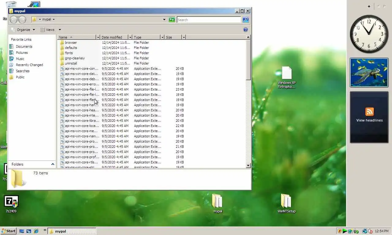Click the View headlines feed gadget
This screenshot has width=392, height=235.
click(x=369, y=117)
